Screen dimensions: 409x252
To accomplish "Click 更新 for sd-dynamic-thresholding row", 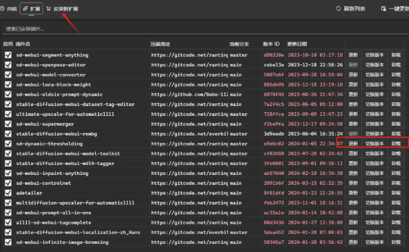I will coord(353,144).
